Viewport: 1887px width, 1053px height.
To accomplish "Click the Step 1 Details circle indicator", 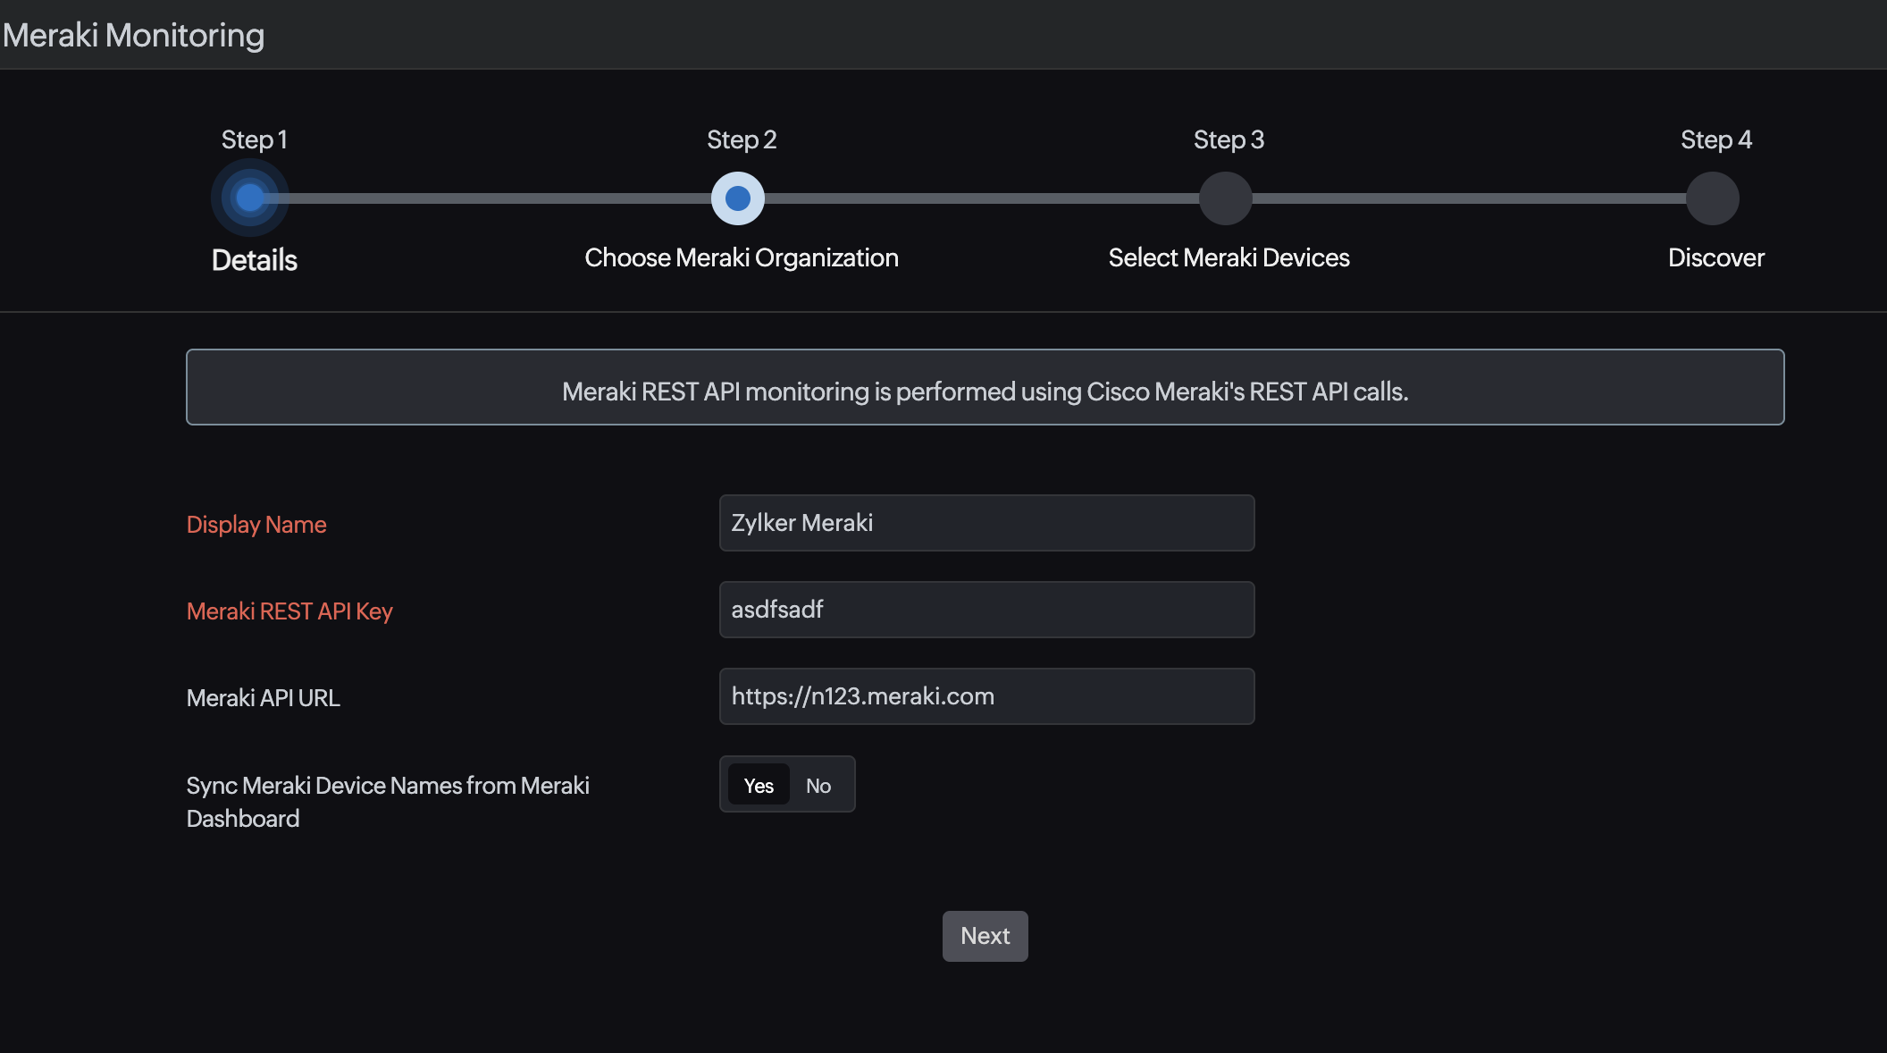I will click(249, 198).
